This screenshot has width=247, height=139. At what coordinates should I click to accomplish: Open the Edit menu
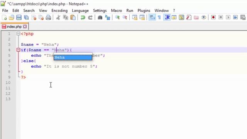15,10
